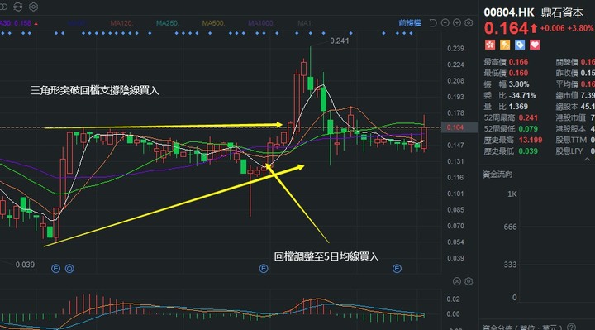Click the undo arrow next to 前複權
Image resolution: width=595 pixels, height=330 pixels.
pos(433,23)
